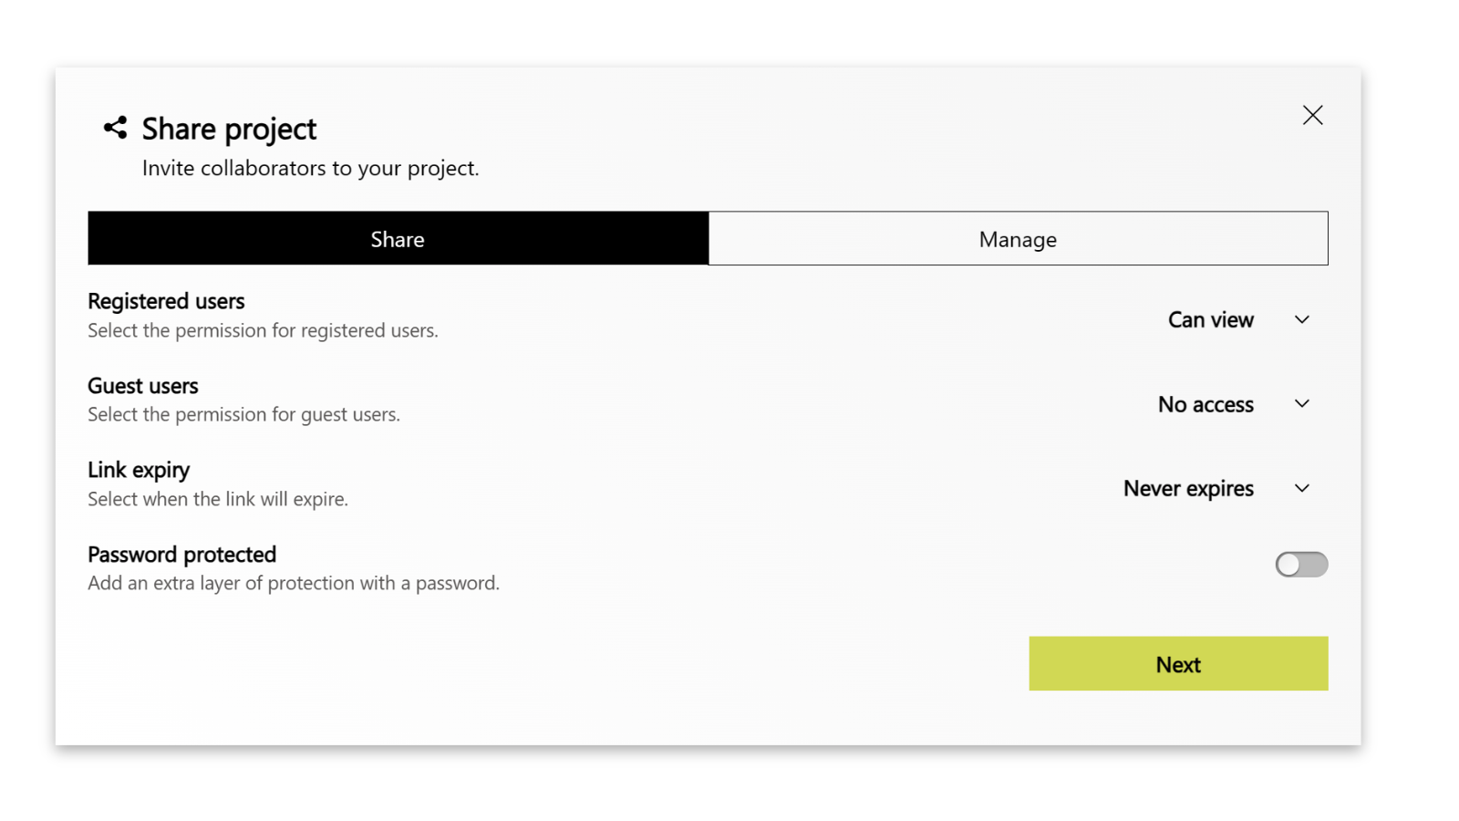Click the X to dismiss the Share project dialog
This screenshot has height=821, width=1459.
pos(1312,115)
